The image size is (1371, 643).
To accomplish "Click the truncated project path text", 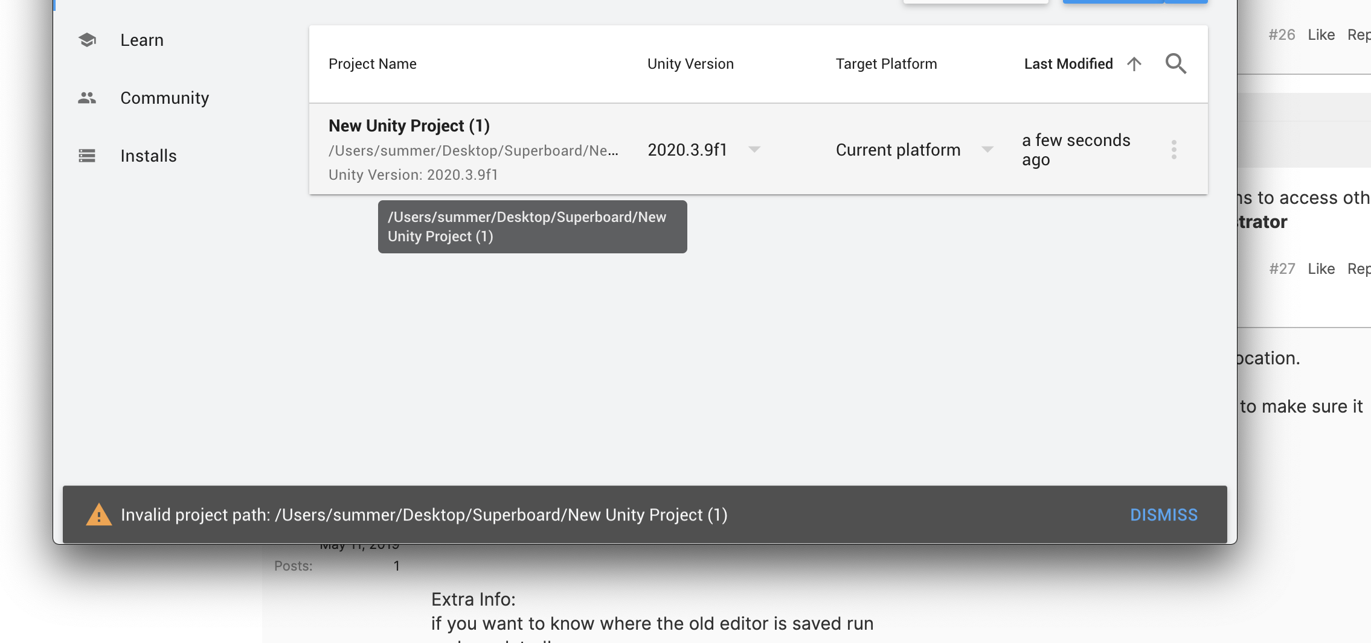I will (473, 151).
